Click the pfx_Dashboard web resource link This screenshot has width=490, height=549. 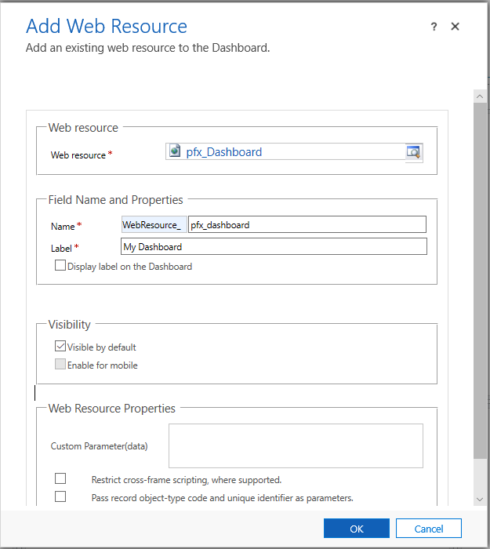pyautogui.click(x=224, y=152)
